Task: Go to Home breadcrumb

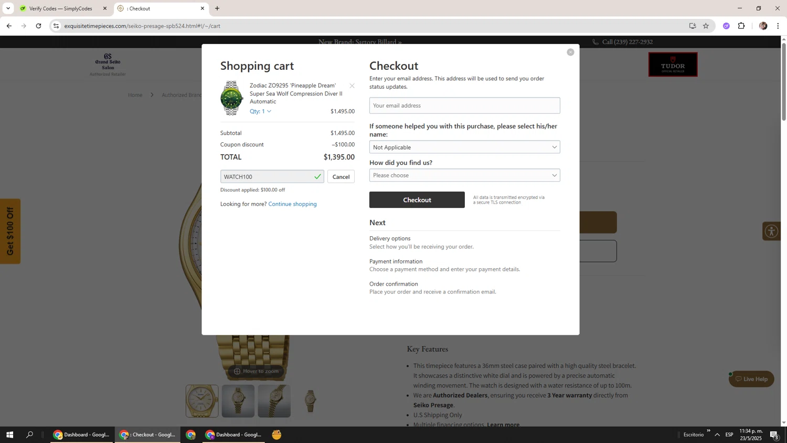Action: pyautogui.click(x=135, y=95)
